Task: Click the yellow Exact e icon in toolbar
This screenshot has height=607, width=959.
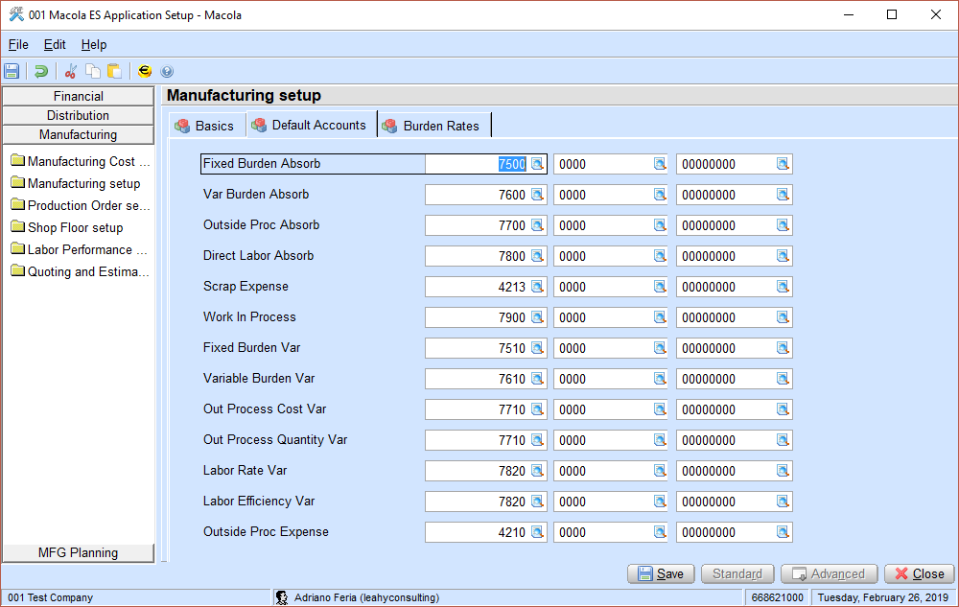Action: tap(145, 71)
